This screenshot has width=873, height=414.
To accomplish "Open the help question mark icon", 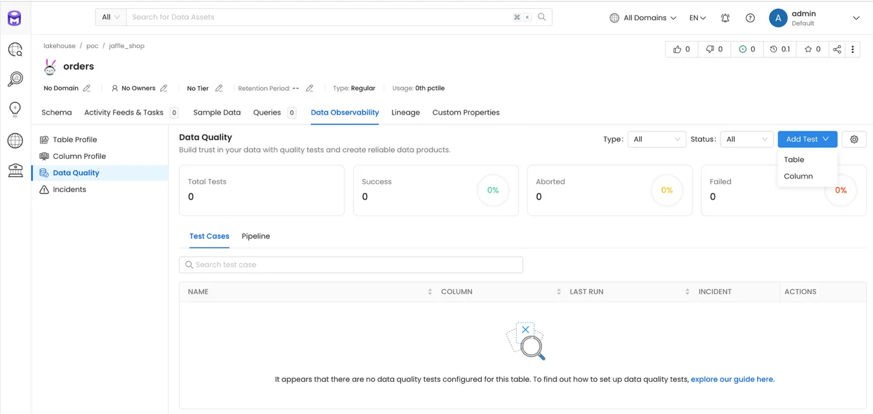I will point(750,18).
